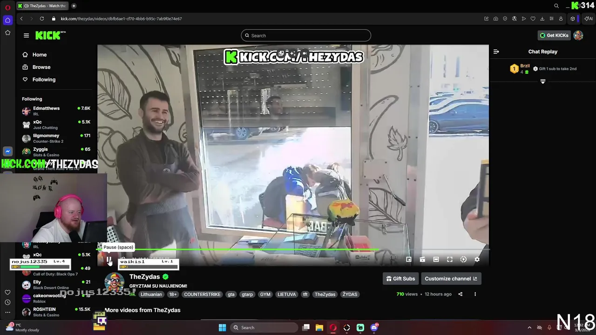Image resolution: width=596 pixels, height=335 pixels.
Task: Click the Get KICKs button
Action: click(554, 35)
